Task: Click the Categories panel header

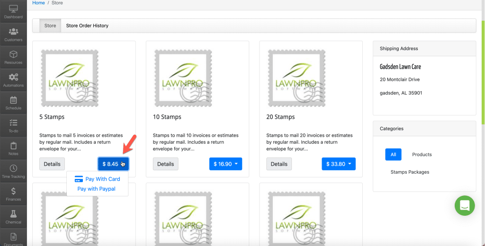Action: click(x=424, y=129)
